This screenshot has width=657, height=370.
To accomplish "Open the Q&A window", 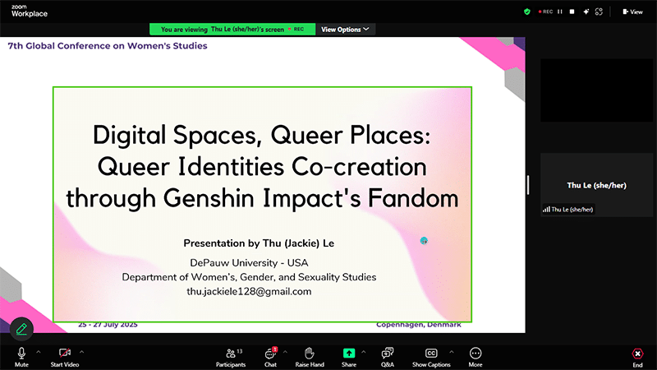I will [x=388, y=353].
